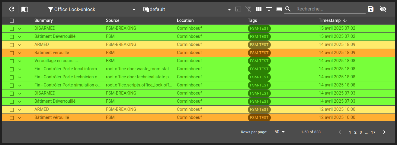397x145 pixels.
Task: Expand the DISARMED 14 avril 07:03 row
Action: (20, 93)
